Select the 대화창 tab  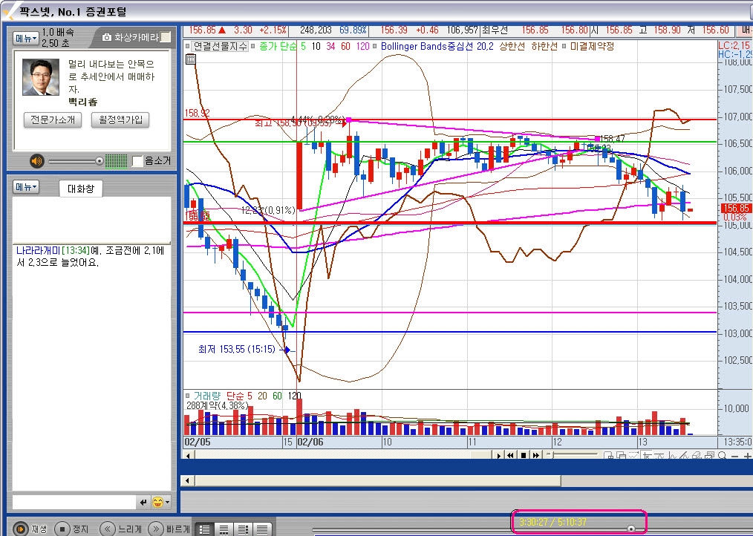click(x=80, y=189)
